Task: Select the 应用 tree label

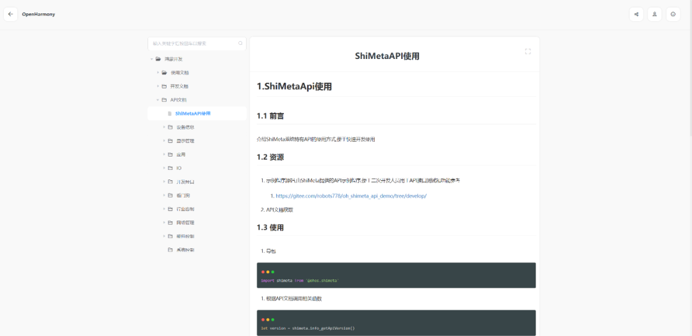Action: click(x=181, y=155)
